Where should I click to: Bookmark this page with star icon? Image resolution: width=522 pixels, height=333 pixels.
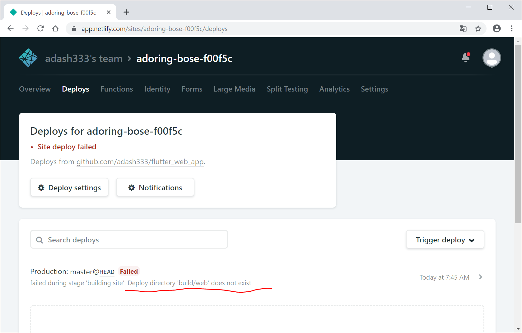click(478, 29)
